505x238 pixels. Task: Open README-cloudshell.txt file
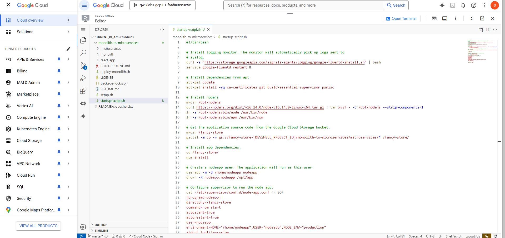pos(116,106)
